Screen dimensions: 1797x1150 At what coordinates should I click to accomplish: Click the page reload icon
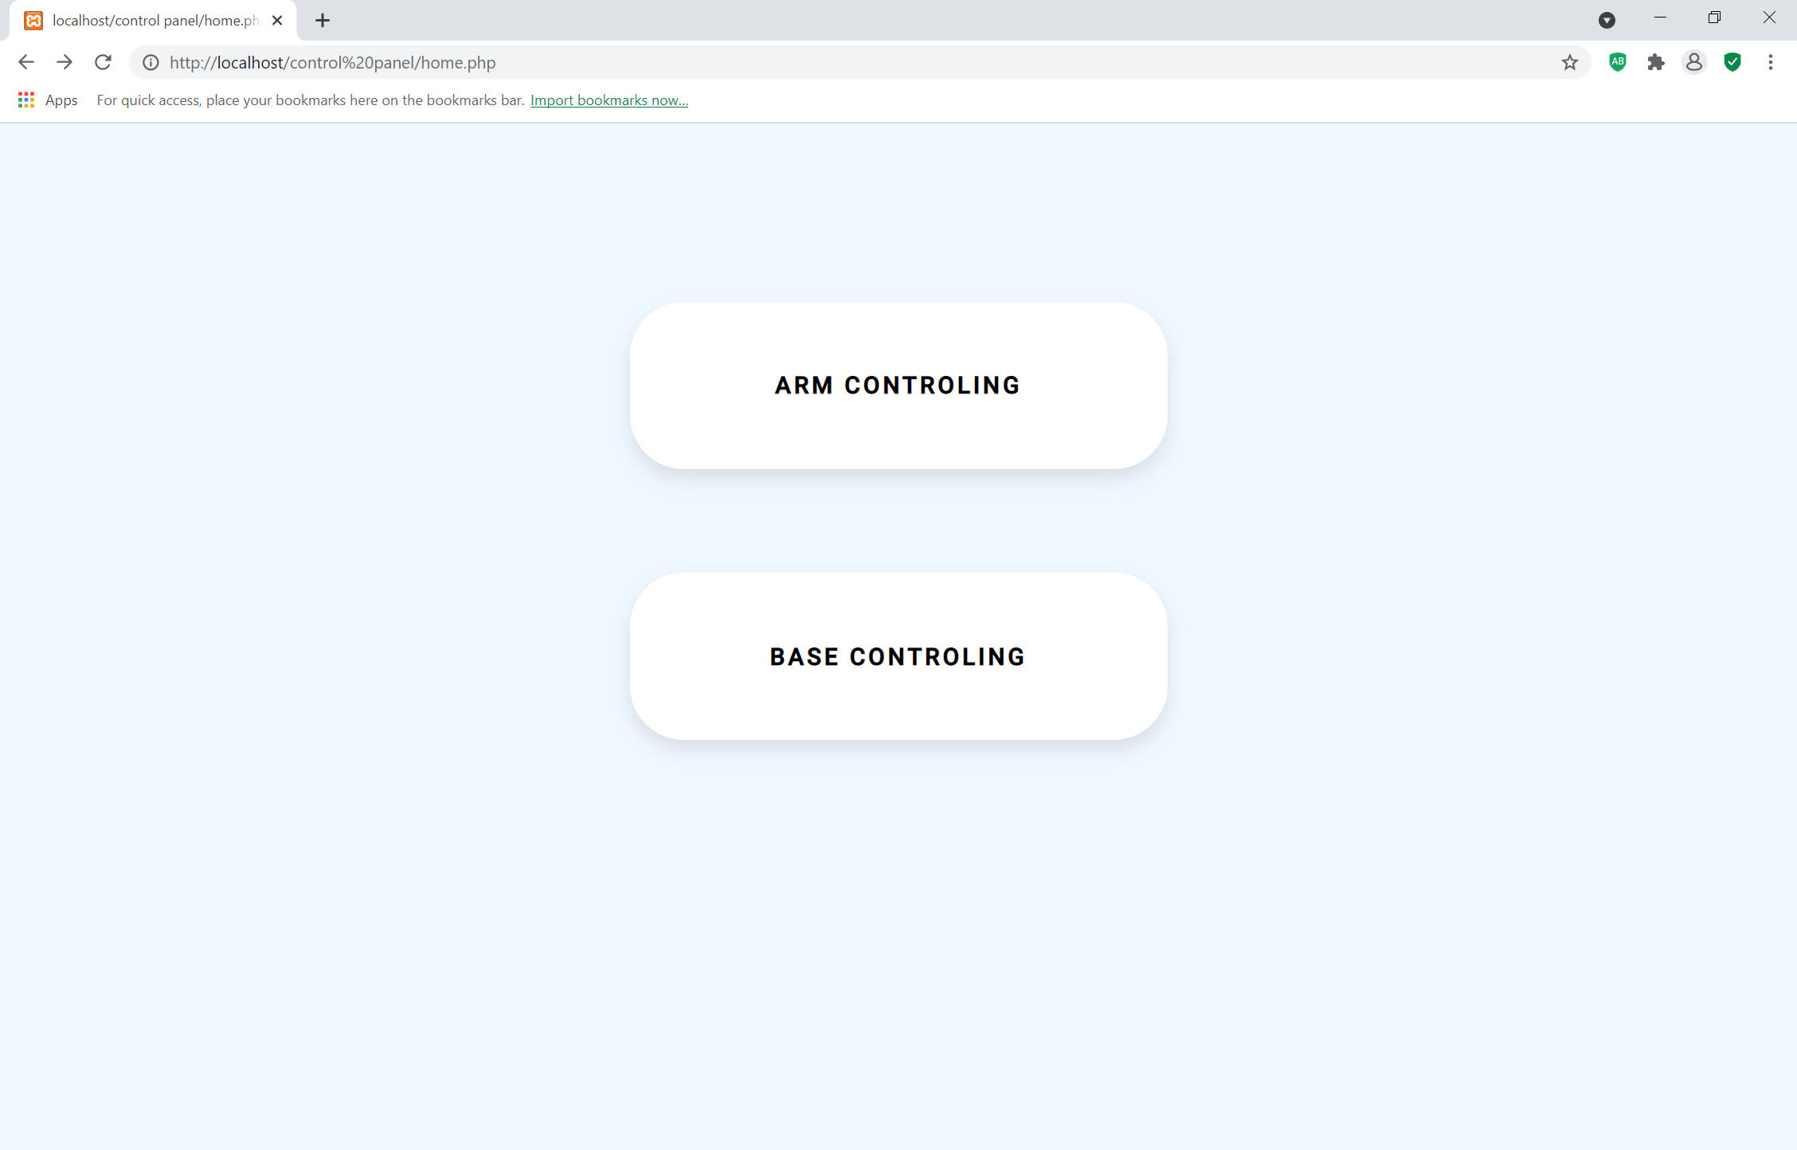point(103,62)
